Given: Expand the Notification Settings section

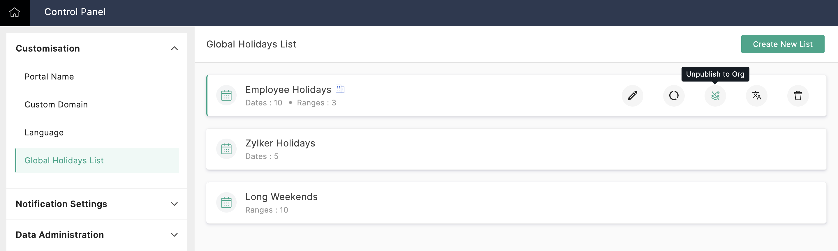Looking at the screenshot, I should pos(174,204).
